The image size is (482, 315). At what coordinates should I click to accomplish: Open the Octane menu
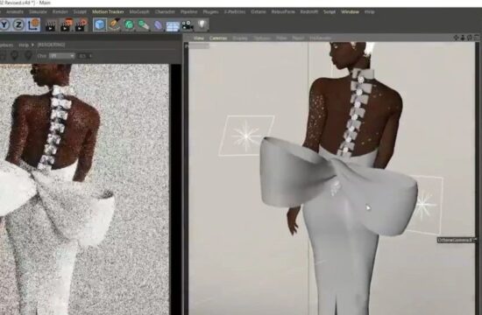coord(259,12)
